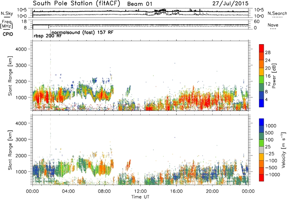Image resolution: width=287 pixels, height=199 pixels.
Task: Click the green 12 dB power swatch
Action: 262,80
